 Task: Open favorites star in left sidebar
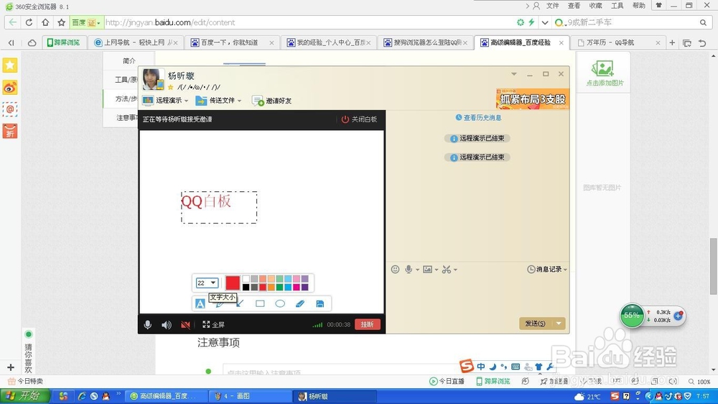coord(10,65)
